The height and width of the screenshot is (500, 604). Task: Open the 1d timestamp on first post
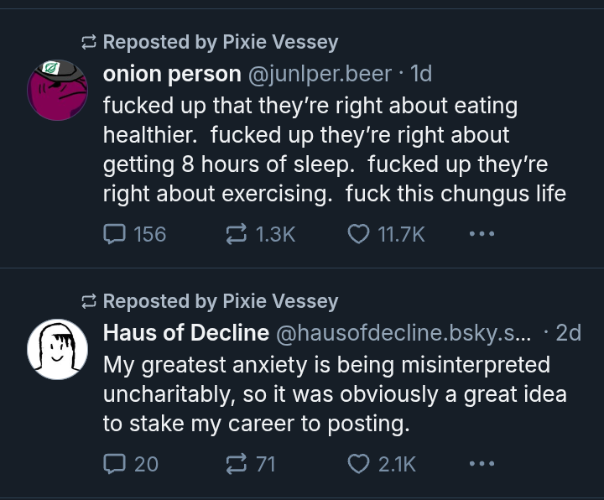tap(421, 74)
